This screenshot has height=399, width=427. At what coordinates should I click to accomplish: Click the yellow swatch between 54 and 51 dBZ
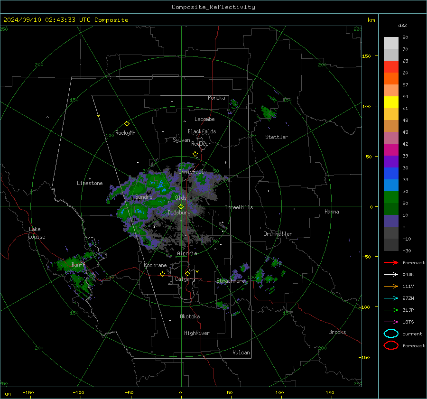(391, 102)
